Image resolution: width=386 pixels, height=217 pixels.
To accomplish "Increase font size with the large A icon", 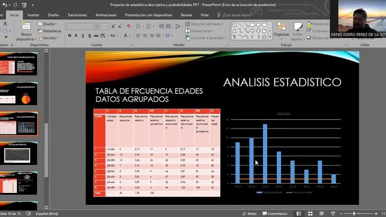I will 113,27.
